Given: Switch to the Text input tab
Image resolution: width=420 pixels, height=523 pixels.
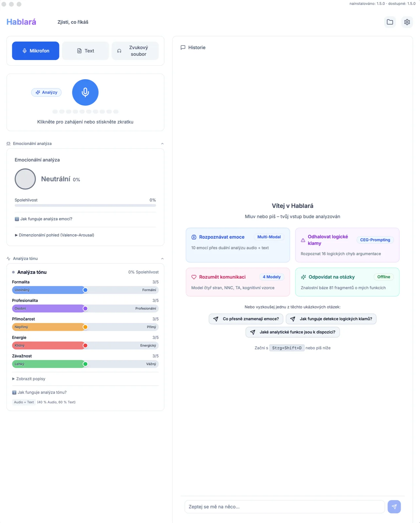Looking at the screenshot, I should pyautogui.click(x=85, y=51).
